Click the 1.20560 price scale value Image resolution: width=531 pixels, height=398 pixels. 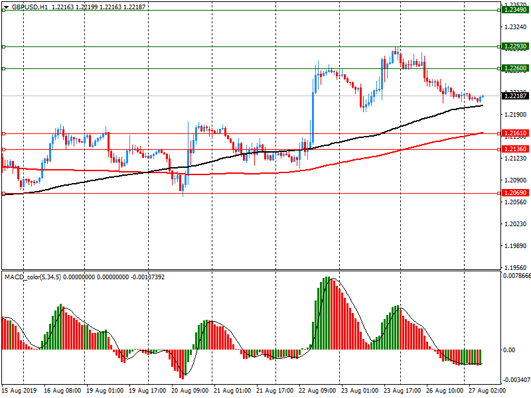pyautogui.click(x=516, y=202)
